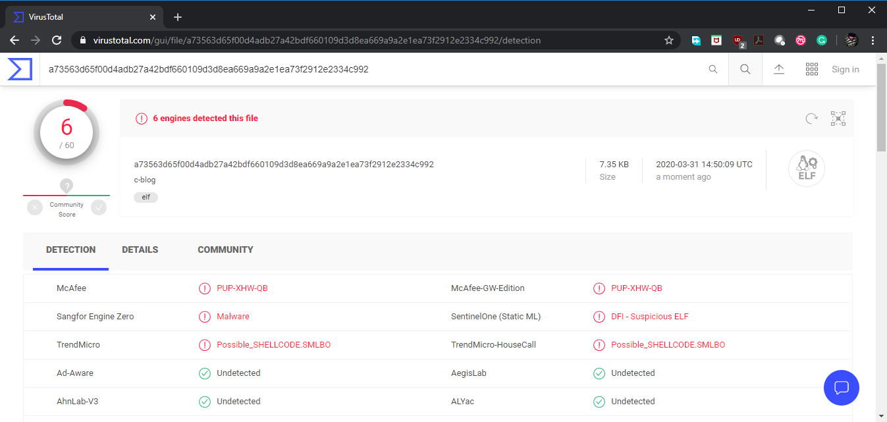Click Sangfor Engine Zero Malware result
Viewport: 887px width, 422px height.
tap(233, 317)
